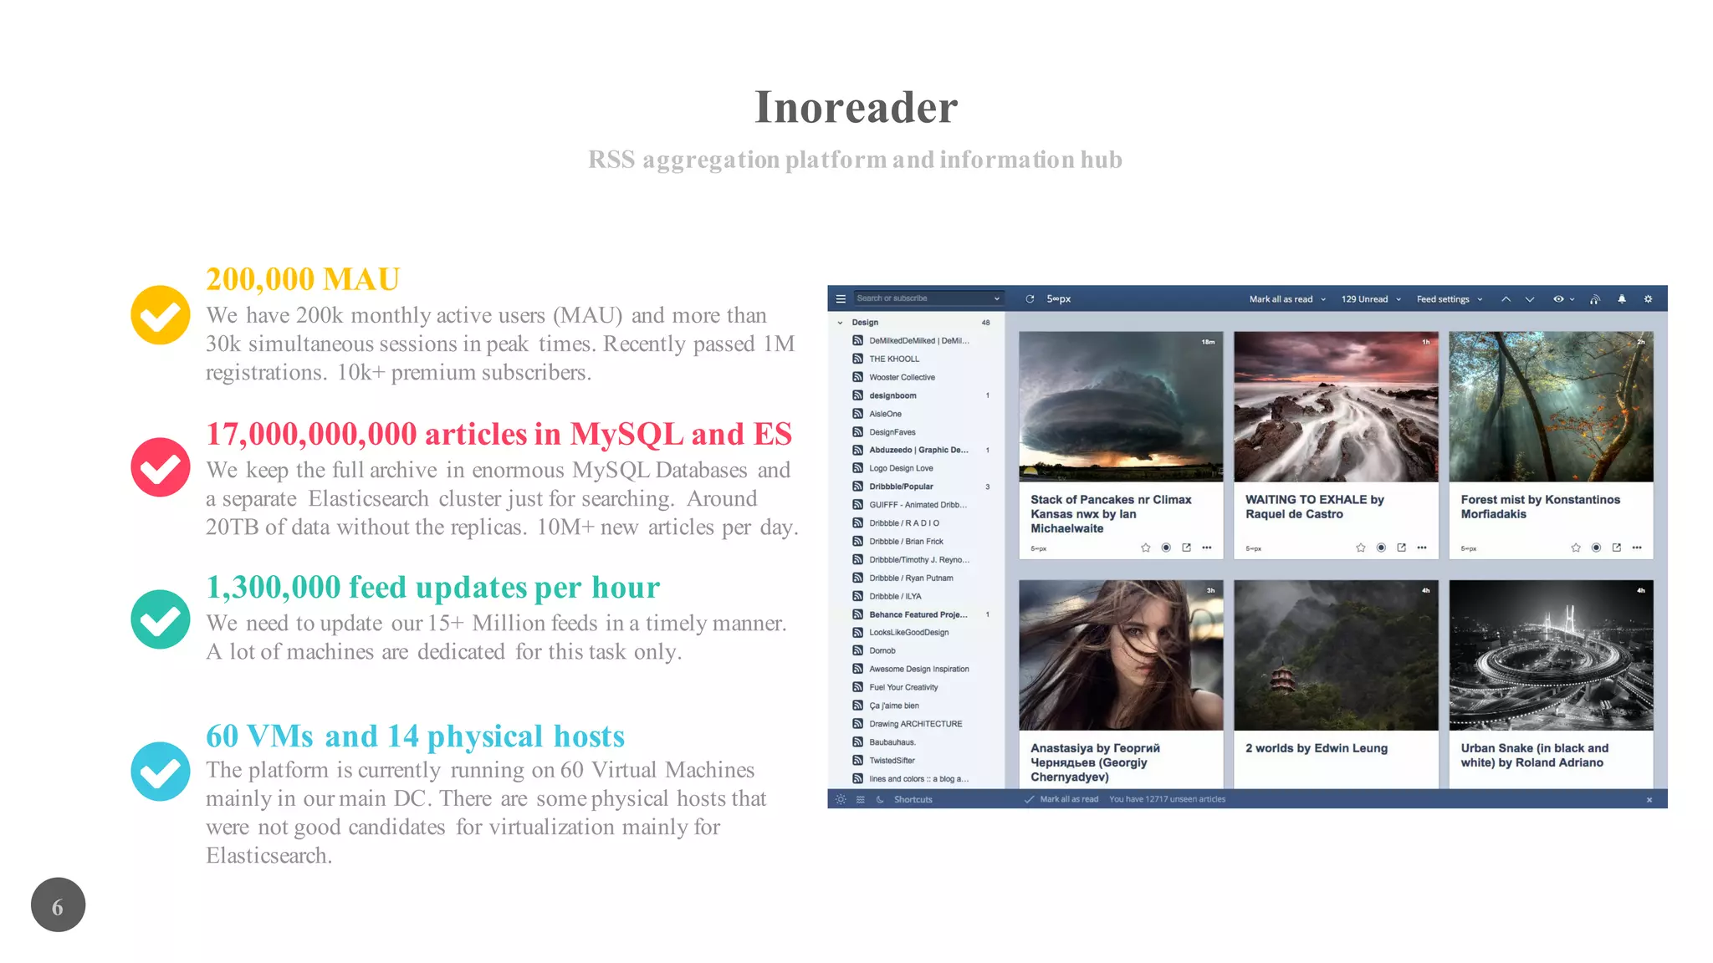1713x963 pixels.
Task: Open Mark all as read dropdown in toolbar
Action: [x=1323, y=299]
